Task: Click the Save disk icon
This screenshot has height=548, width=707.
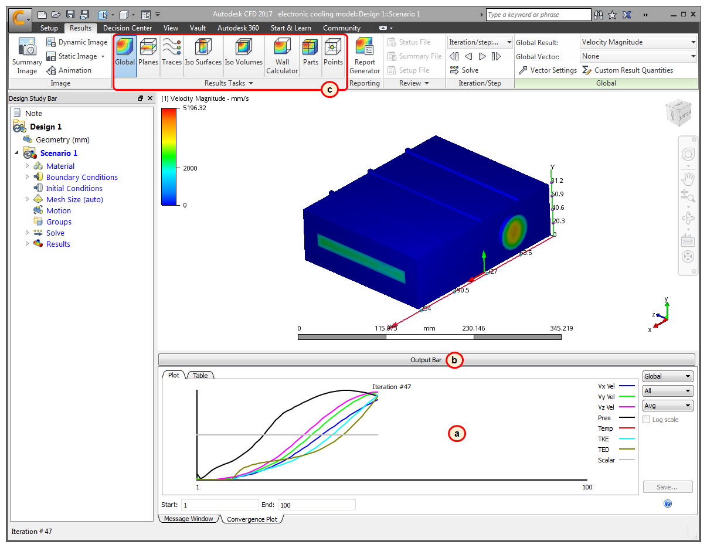Action: [70, 15]
